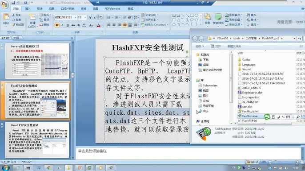This screenshot has height=171, width=305.
Task: Click the font color red A
Action: click(x=98, y=25)
